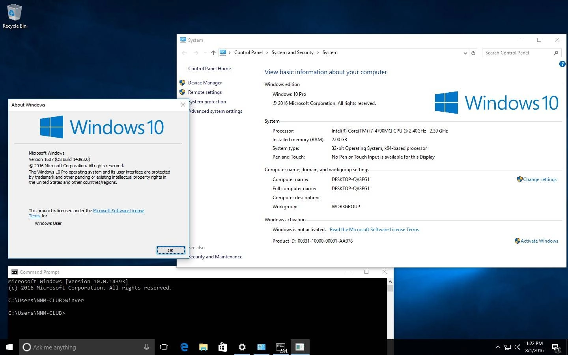The image size is (568, 355).
Task: Open the Store taskbar icon
Action: coord(222,347)
